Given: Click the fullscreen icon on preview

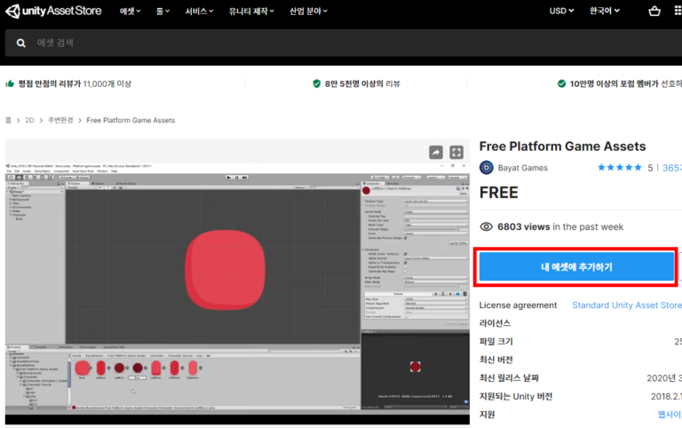Looking at the screenshot, I should click(456, 152).
